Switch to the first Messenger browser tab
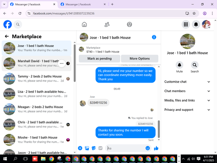Viewport: 217px width, 163px height. coord(33,4)
